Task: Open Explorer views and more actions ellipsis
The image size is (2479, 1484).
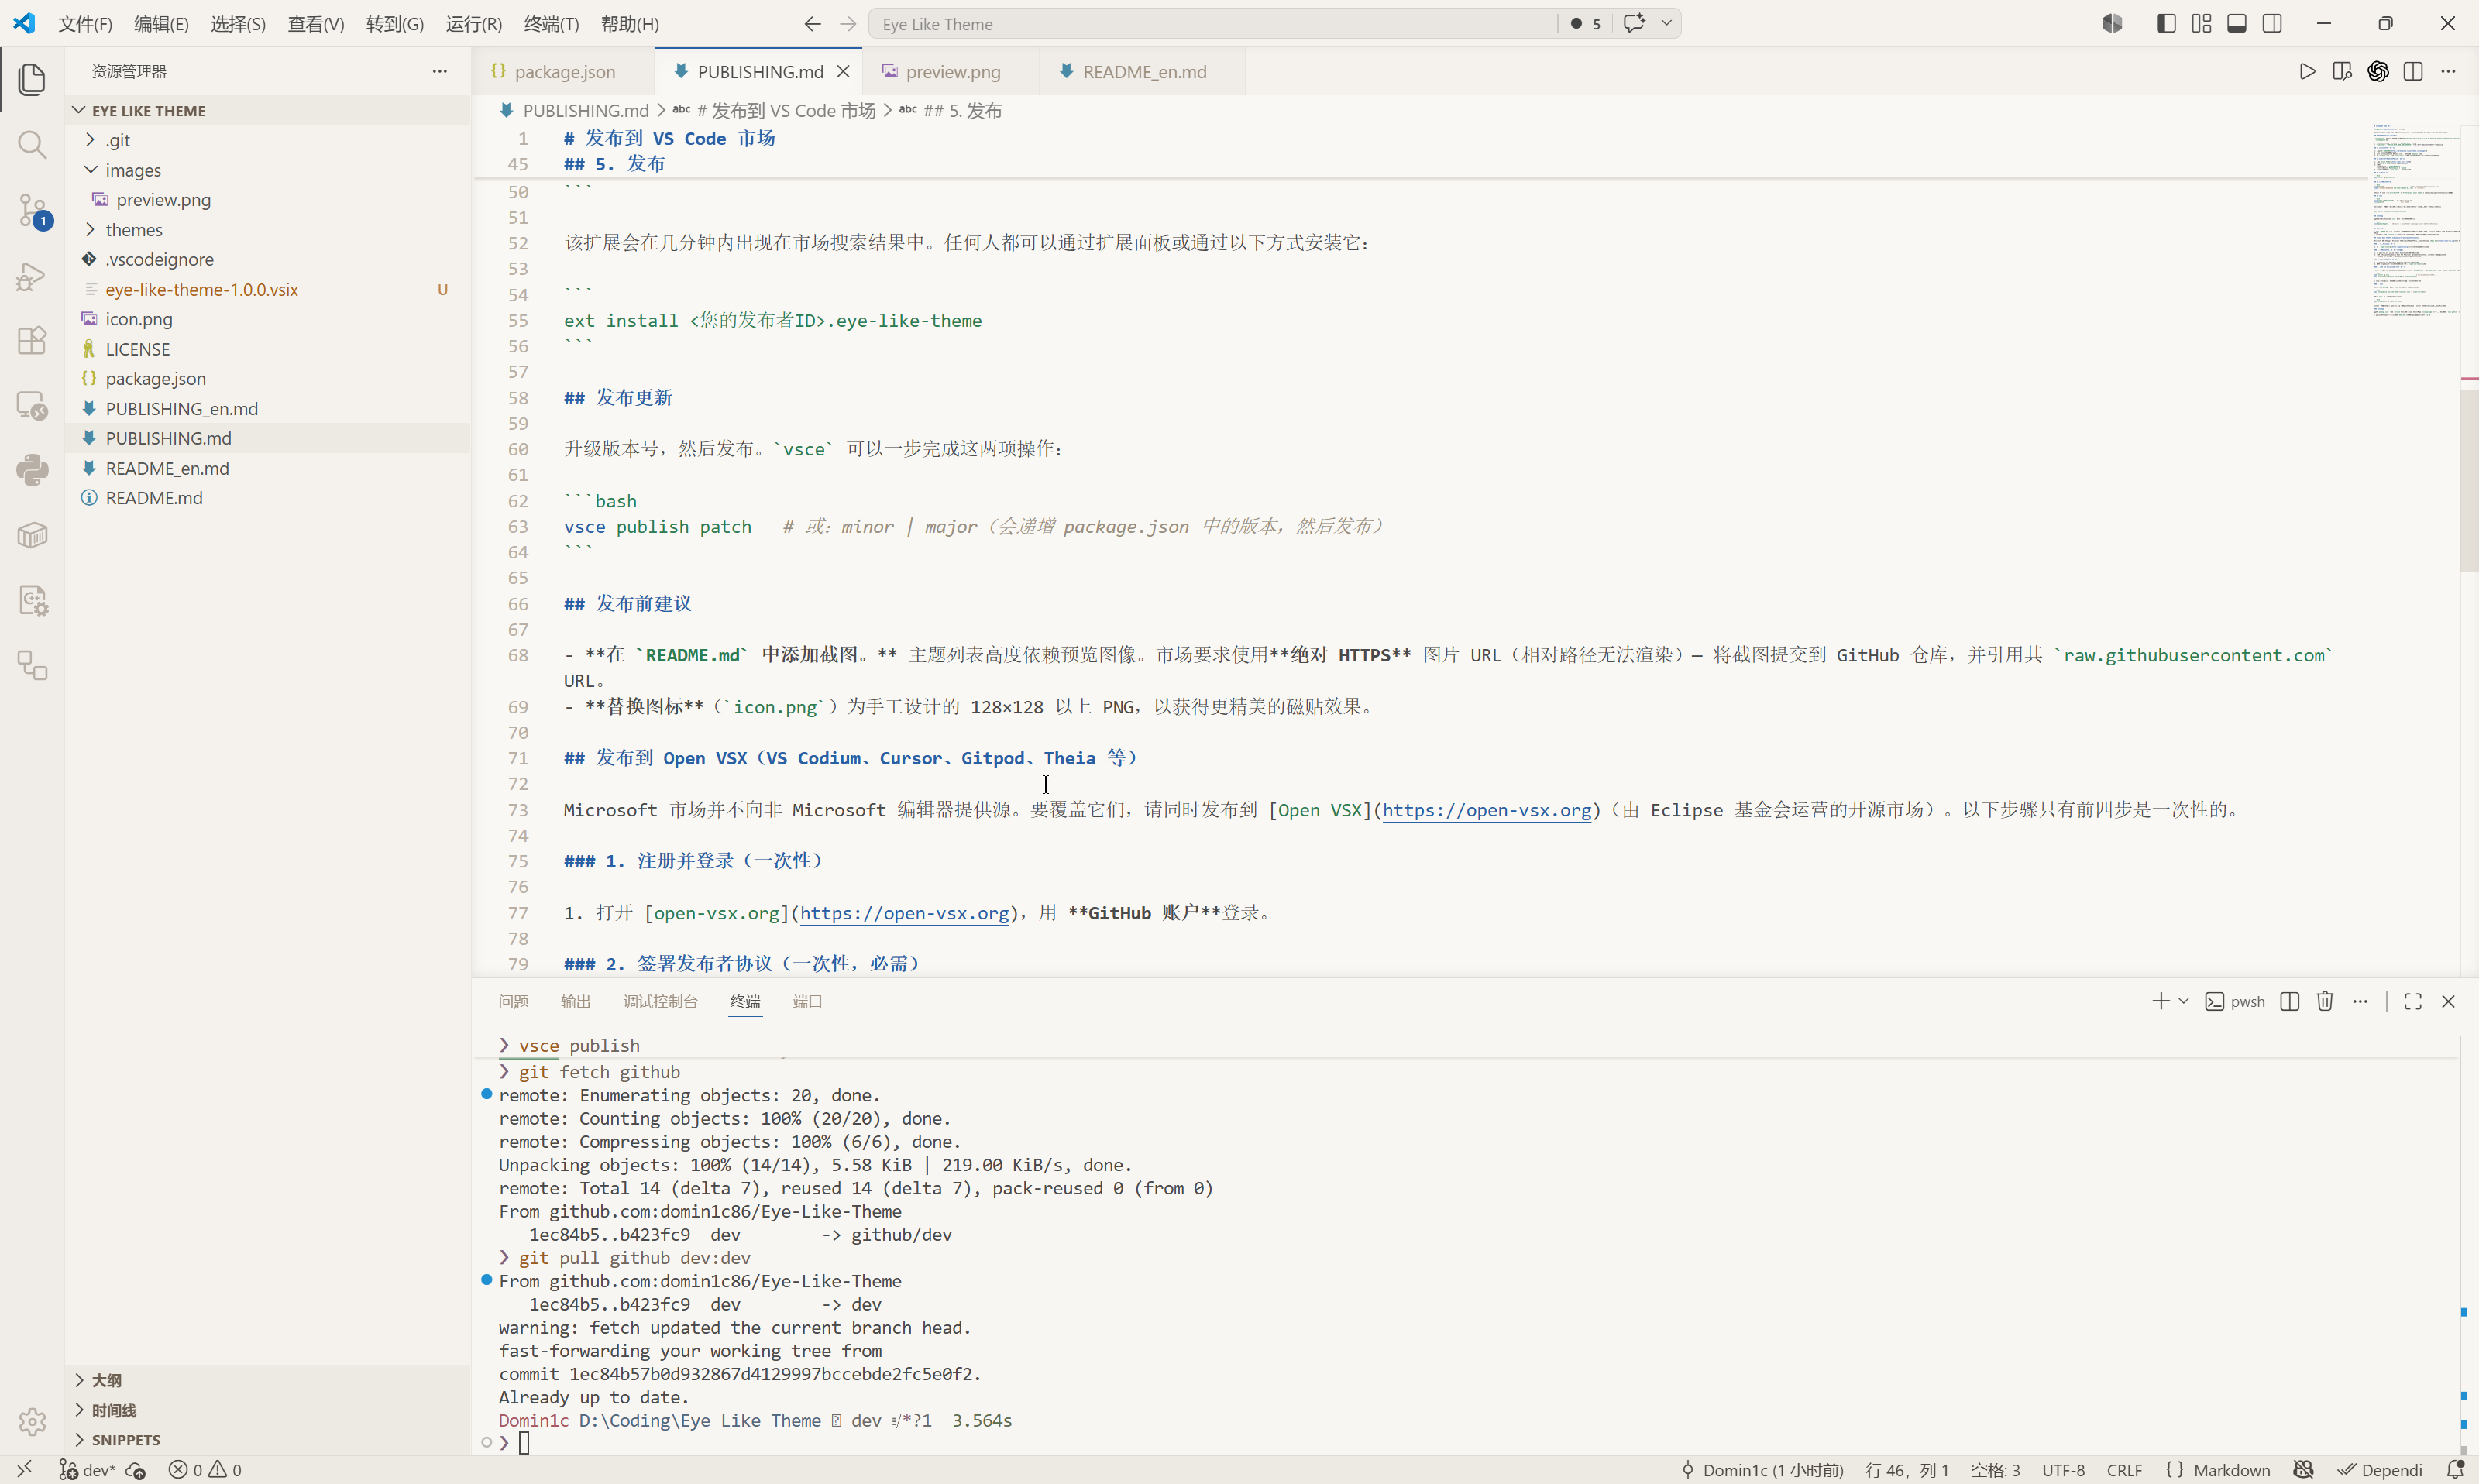Action: pyautogui.click(x=439, y=71)
